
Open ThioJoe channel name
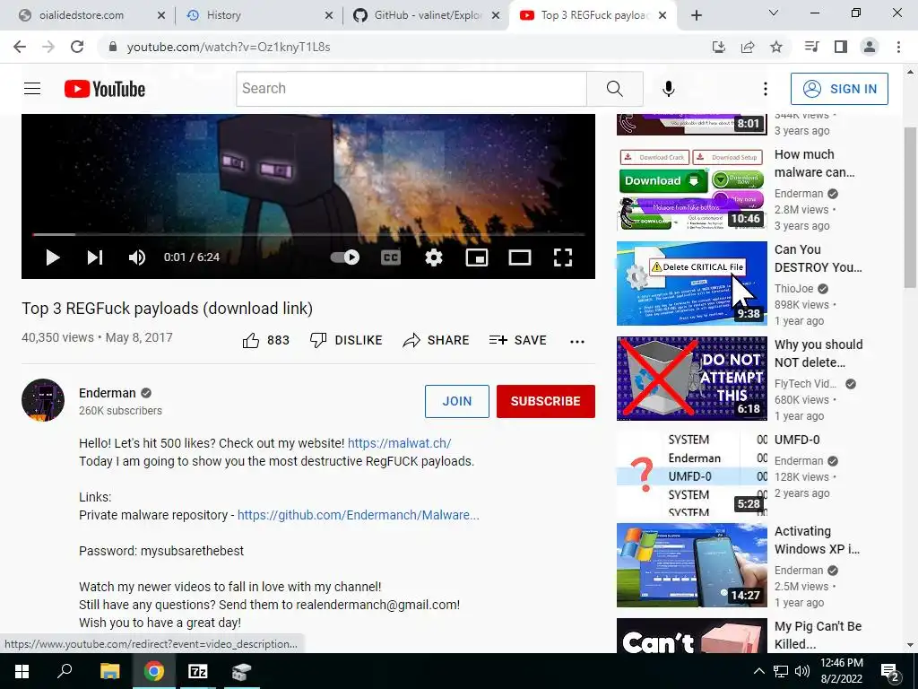click(794, 288)
